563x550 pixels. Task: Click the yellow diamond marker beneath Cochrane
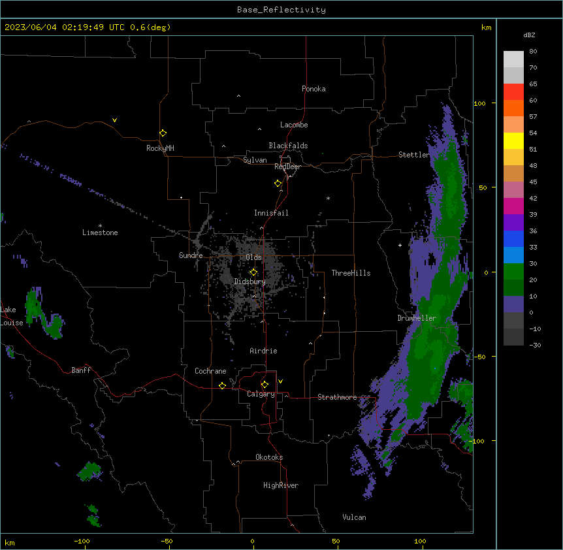tap(222, 385)
